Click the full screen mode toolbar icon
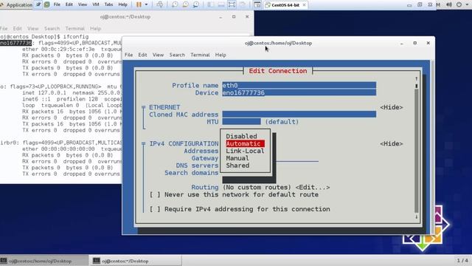Viewport: 472px width, 266px height. (x=232, y=4)
